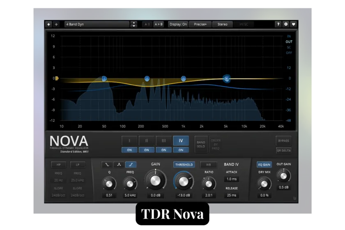345x230 pixels.
Task: Click the frequency value 5.0 kHz
Action: coord(130,195)
